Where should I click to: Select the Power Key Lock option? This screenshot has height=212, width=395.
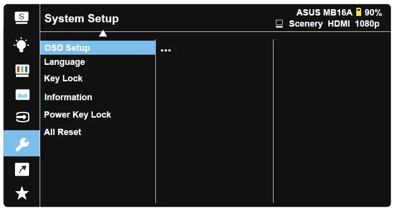(x=77, y=115)
